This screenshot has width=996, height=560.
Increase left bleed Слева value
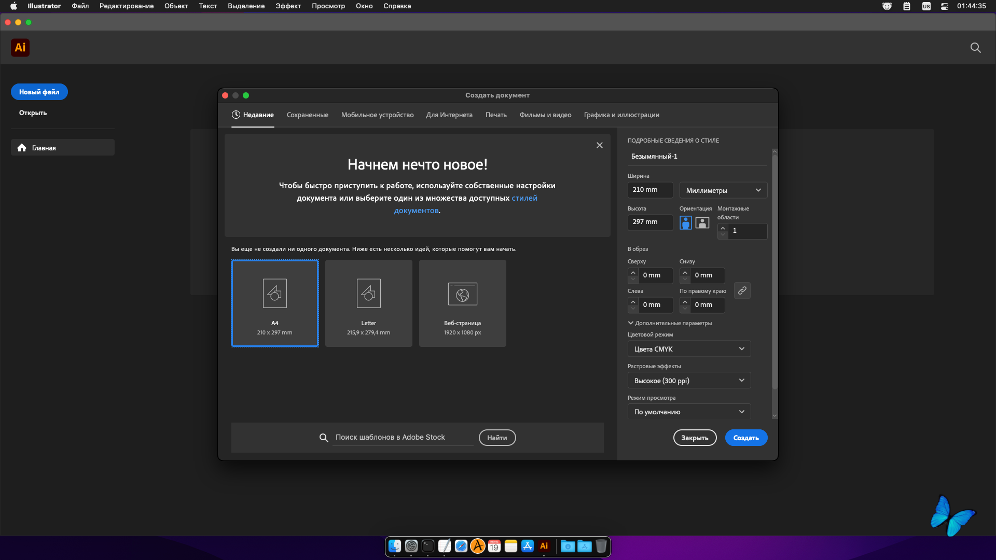(633, 302)
